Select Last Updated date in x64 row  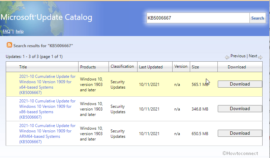coord(149,85)
